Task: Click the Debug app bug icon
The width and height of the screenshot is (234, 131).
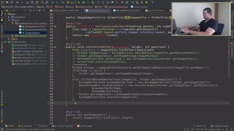Action: point(84,2)
